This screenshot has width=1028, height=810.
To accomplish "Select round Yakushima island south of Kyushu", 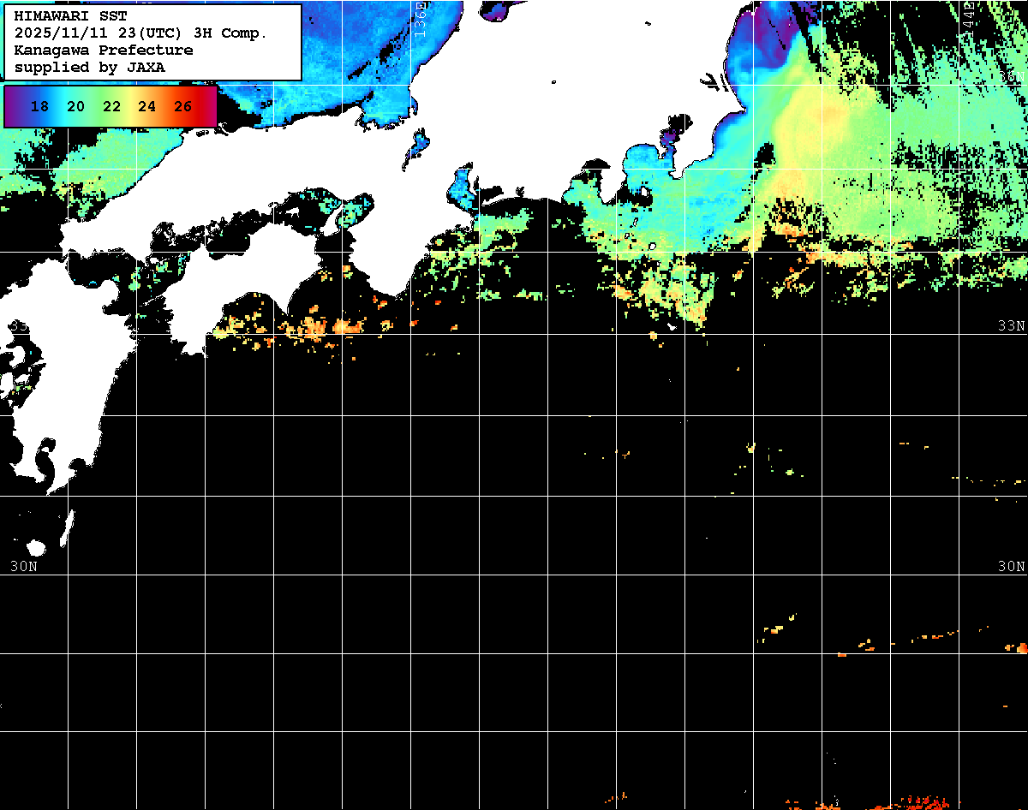I will 36,548.
